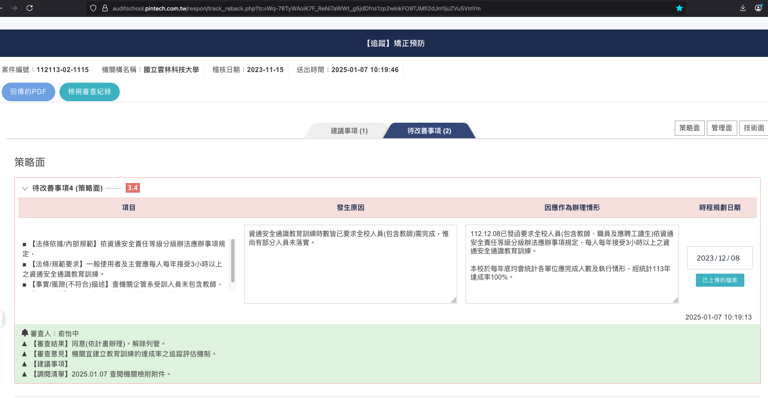Open 回傳的PDF button
Image resolution: width=768 pixels, height=398 pixels.
tap(28, 91)
